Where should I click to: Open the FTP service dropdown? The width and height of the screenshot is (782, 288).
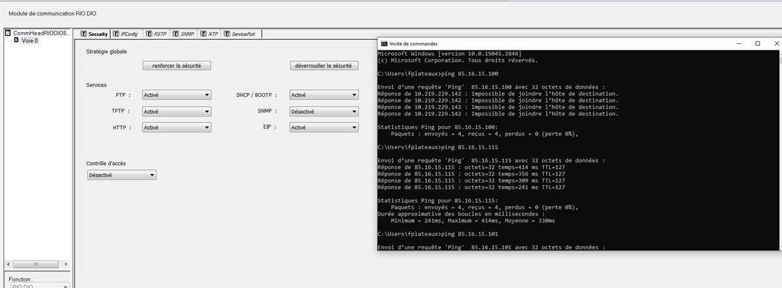click(176, 95)
